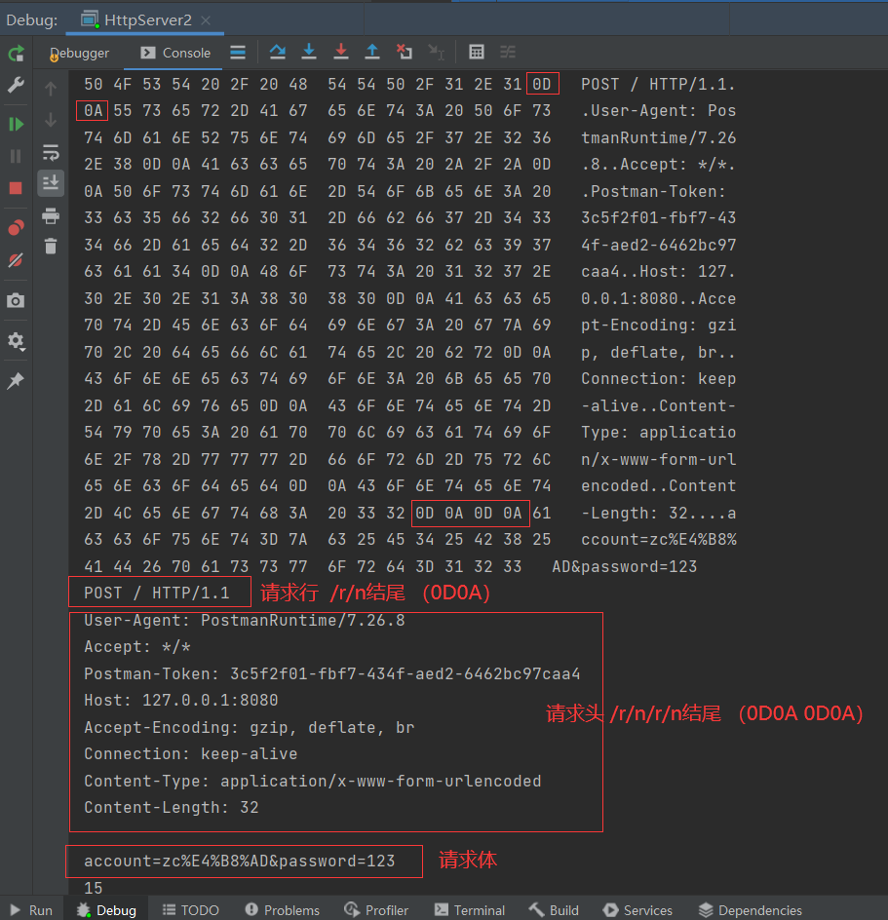888x920 pixels.
Task: Open the Terminal tool window
Action: tap(470, 910)
